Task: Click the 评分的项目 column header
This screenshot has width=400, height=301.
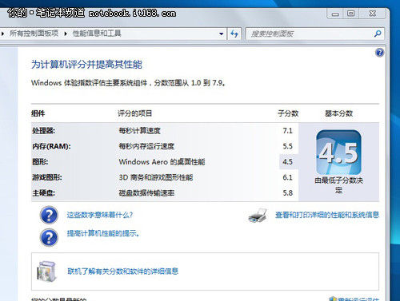Action: tap(135, 113)
